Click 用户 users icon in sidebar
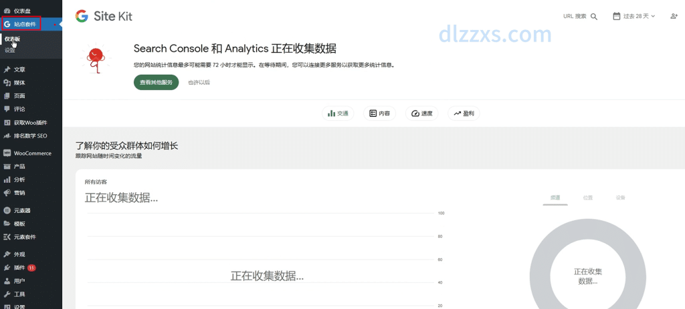The width and height of the screenshot is (685, 309). click(7, 281)
